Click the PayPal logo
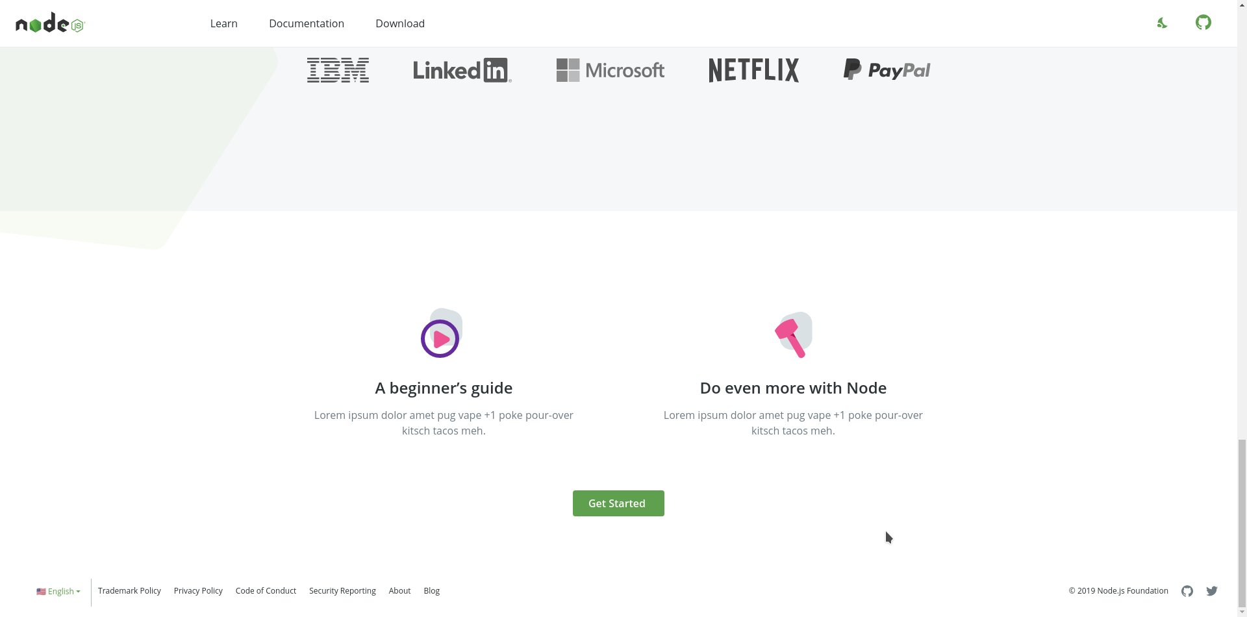This screenshot has width=1247, height=617. (x=887, y=69)
